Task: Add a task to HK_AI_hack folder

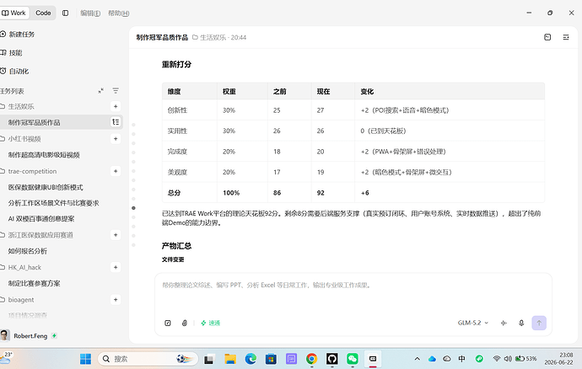Action: coord(116,267)
